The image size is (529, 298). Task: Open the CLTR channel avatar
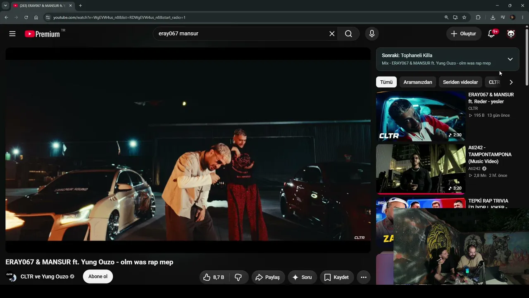[x=11, y=276]
